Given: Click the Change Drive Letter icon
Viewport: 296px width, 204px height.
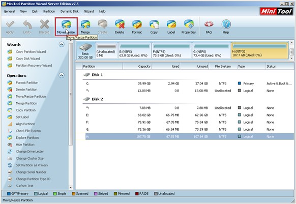Looking at the screenshot, I should tap(10, 152).
